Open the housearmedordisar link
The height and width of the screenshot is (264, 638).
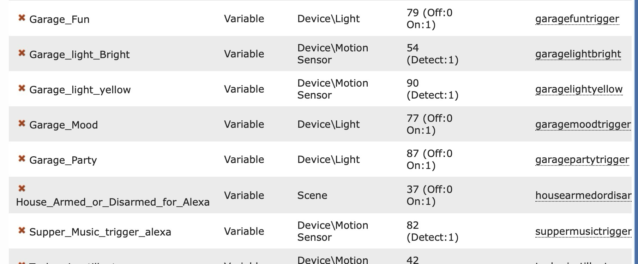[x=583, y=195]
